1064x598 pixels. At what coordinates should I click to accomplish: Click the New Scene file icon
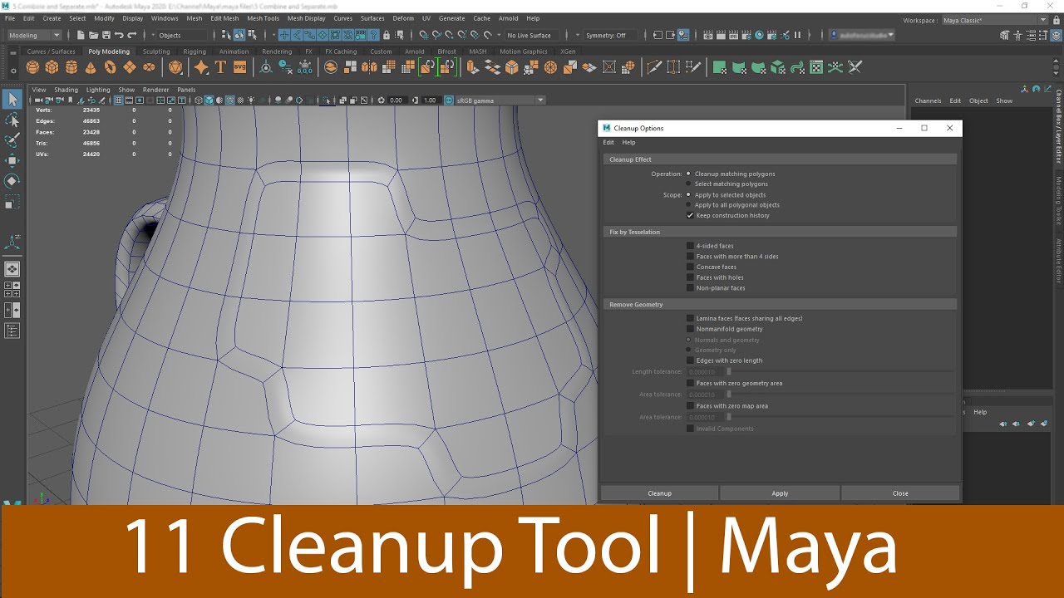point(81,35)
